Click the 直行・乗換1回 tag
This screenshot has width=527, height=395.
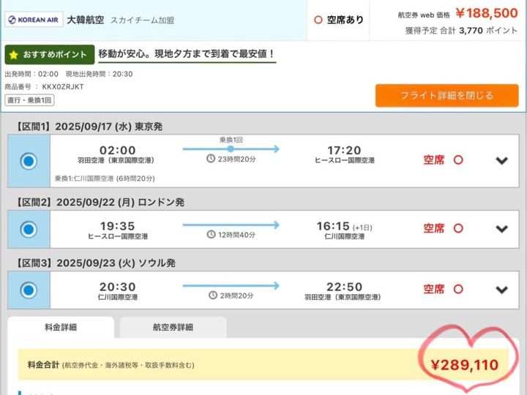pos(29,100)
